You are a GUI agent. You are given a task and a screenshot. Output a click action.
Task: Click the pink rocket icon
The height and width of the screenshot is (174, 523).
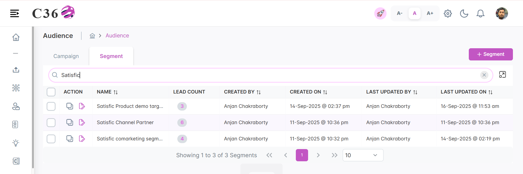[x=380, y=13]
